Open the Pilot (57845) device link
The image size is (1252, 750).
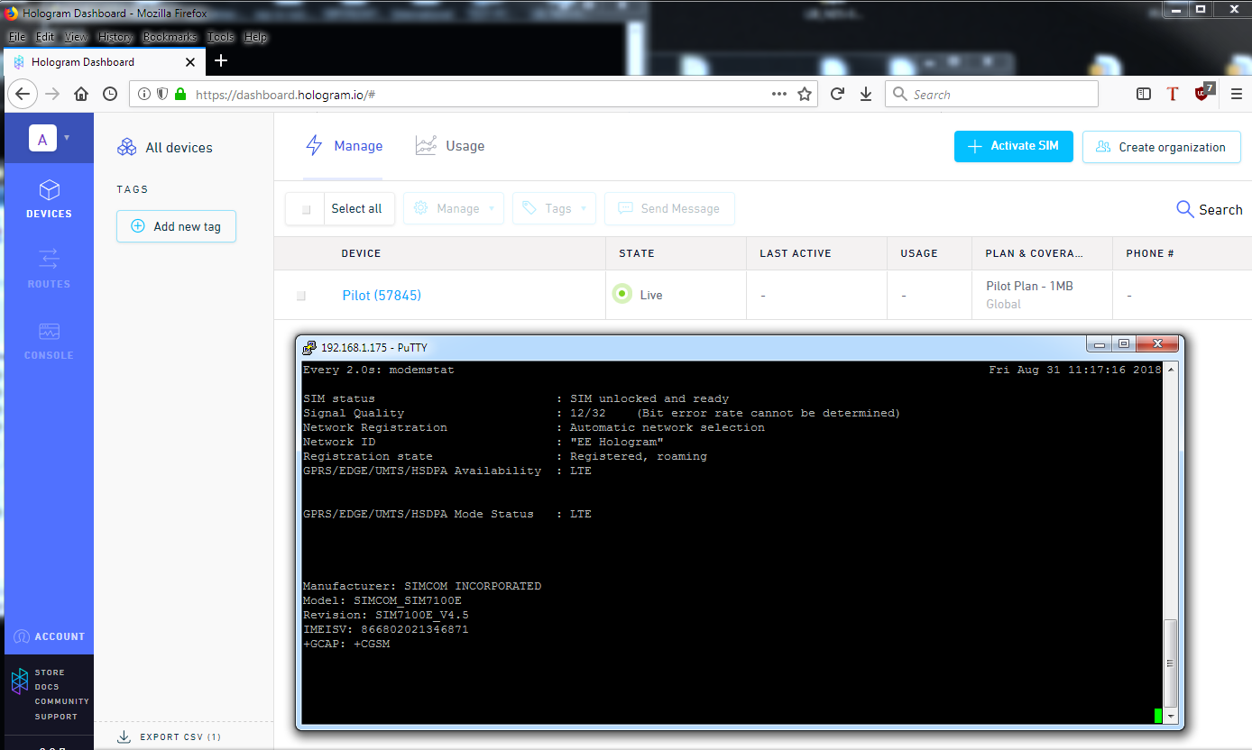(382, 295)
